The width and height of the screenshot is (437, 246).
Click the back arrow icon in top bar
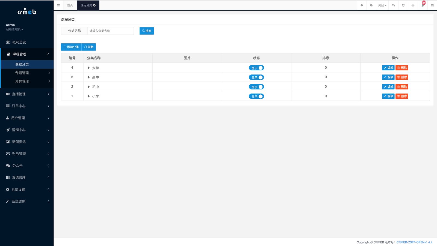[x=394, y=5]
